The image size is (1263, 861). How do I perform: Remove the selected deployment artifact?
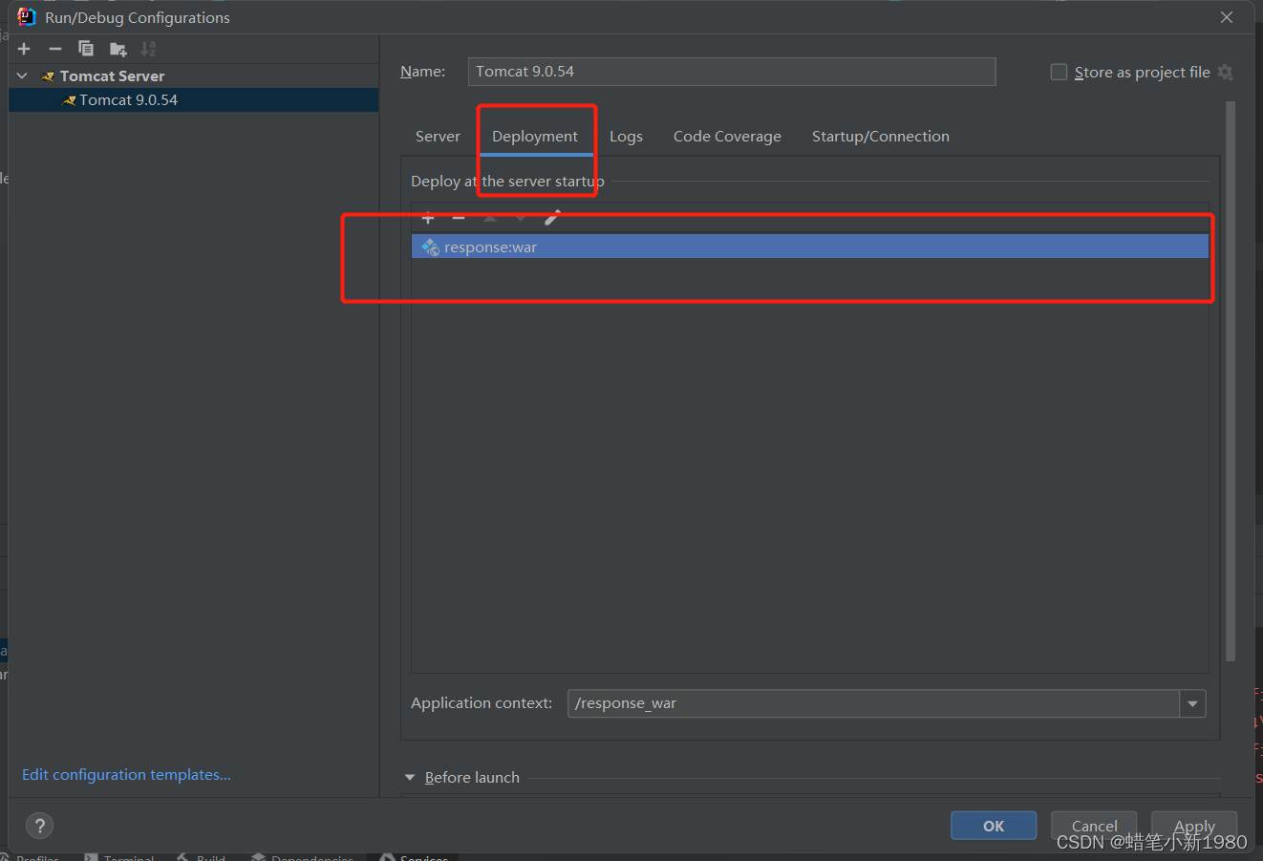[459, 218]
